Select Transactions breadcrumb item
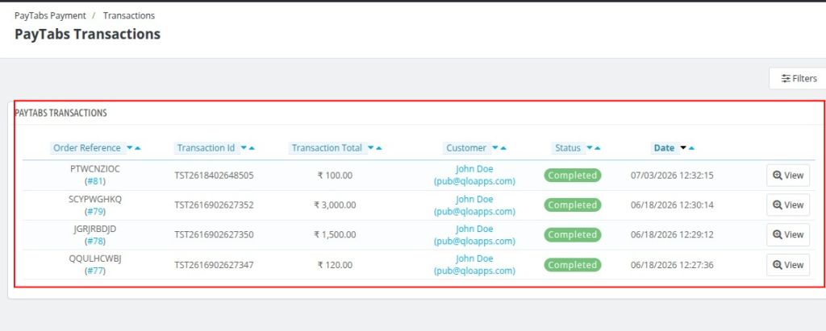 [129, 16]
